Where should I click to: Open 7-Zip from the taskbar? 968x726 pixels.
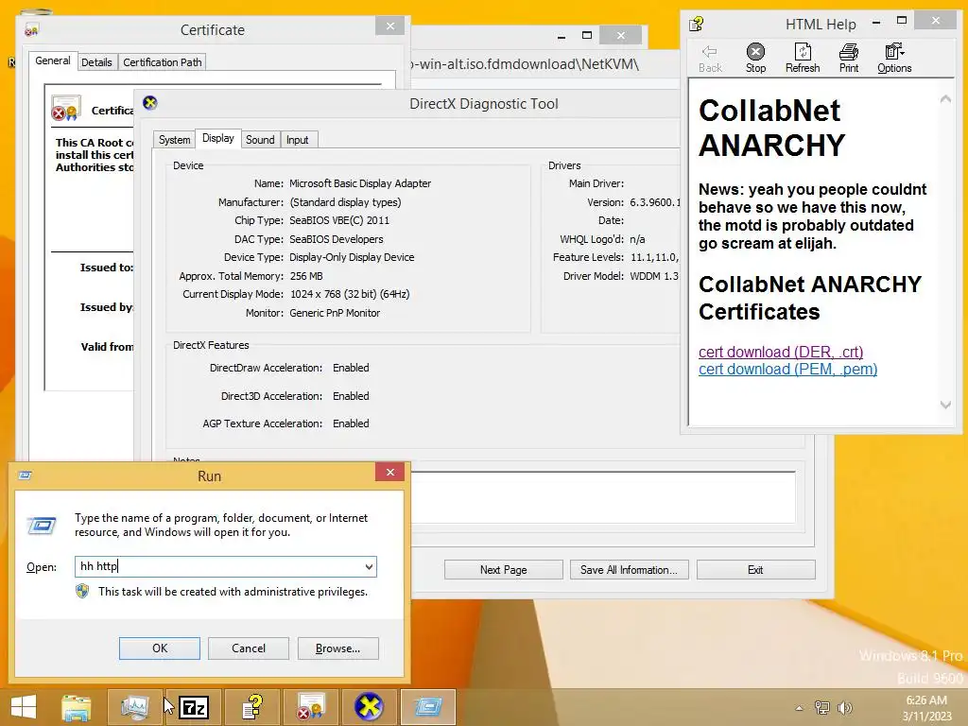194,707
